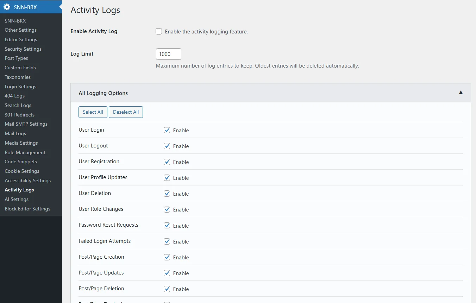This screenshot has width=476, height=303.
Task: Click the All Logging Options header
Action: click(103, 93)
